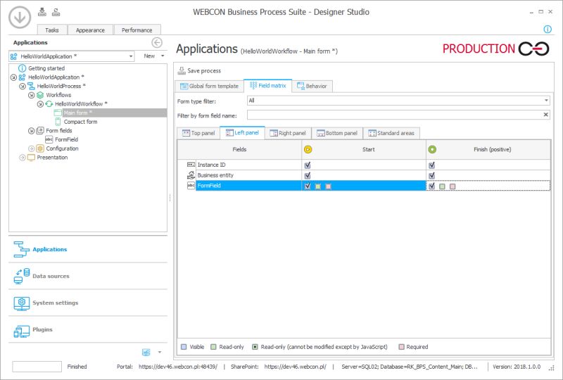
Task: Expand the Configuration tree node
Action: tap(31, 148)
